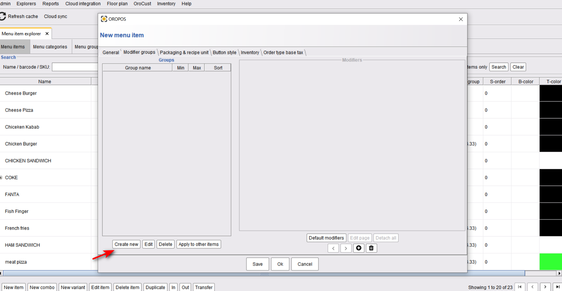
Task: Go to previous modifier page arrow
Action: coord(333,248)
